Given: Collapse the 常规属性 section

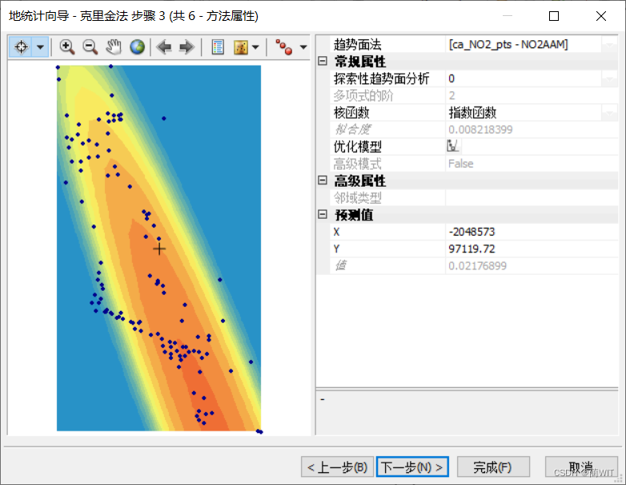Looking at the screenshot, I should (323, 61).
